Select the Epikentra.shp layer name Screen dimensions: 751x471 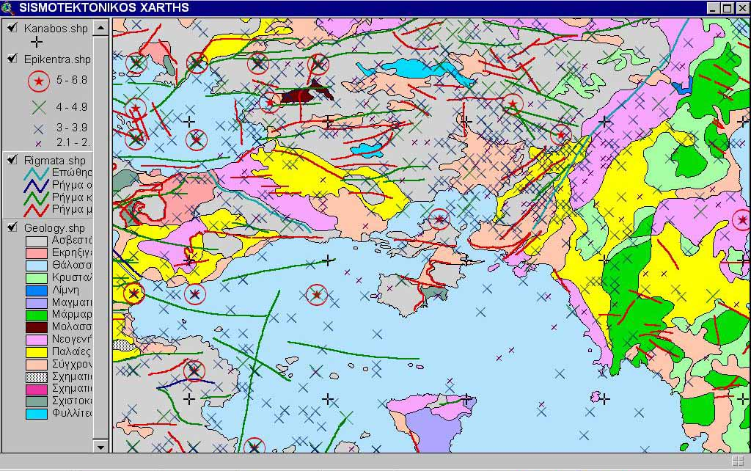(x=57, y=59)
